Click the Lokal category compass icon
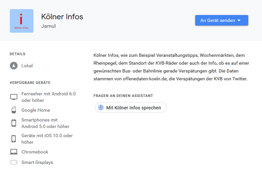This screenshot has width=262, height=176. (x=14, y=66)
